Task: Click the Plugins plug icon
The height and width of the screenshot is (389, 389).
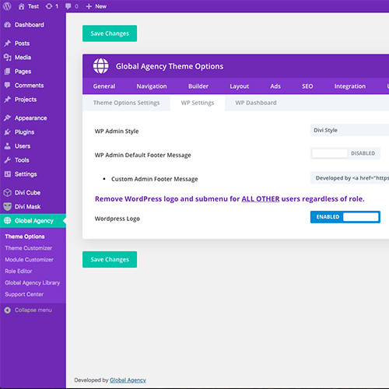Action: (8, 132)
